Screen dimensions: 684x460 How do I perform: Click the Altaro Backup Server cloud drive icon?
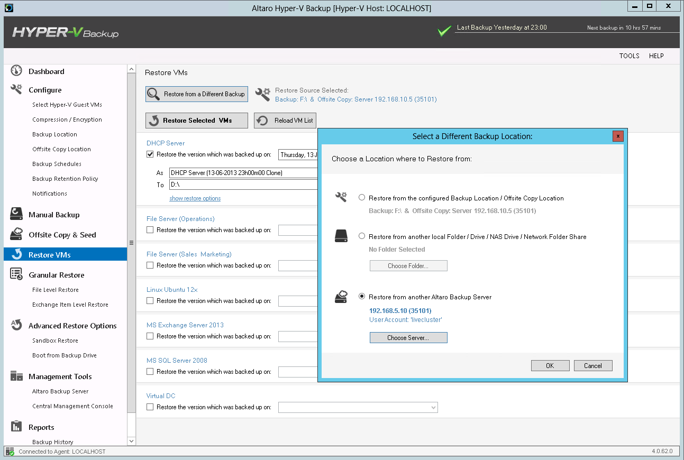341,297
